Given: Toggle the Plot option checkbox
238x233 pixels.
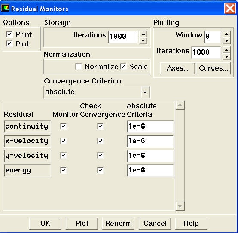Looking at the screenshot, I should (x=9, y=44).
